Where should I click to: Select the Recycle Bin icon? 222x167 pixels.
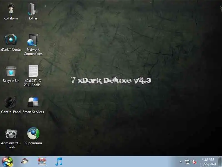[x=11, y=74]
